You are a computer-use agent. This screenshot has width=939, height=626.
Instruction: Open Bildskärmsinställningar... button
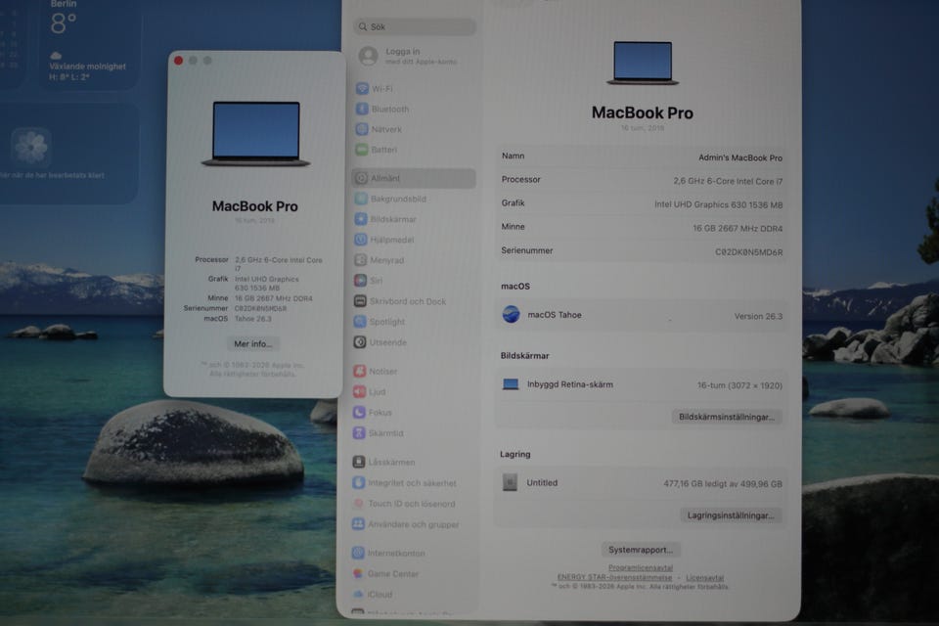[x=726, y=417]
